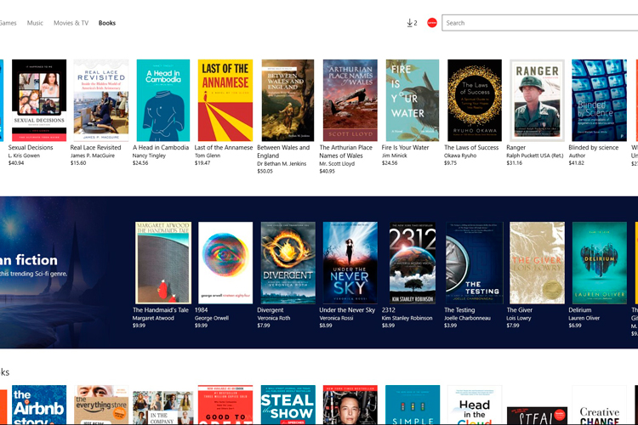Open Blinded by Science book cover
This screenshot has height=425, width=638.
click(x=600, y=100)
